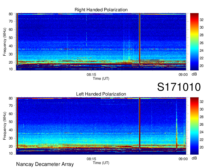Screen dimensions: 207x168
Task: Click the "dB" unit under the Left Handed colorbar
Action: pos(194,158)
